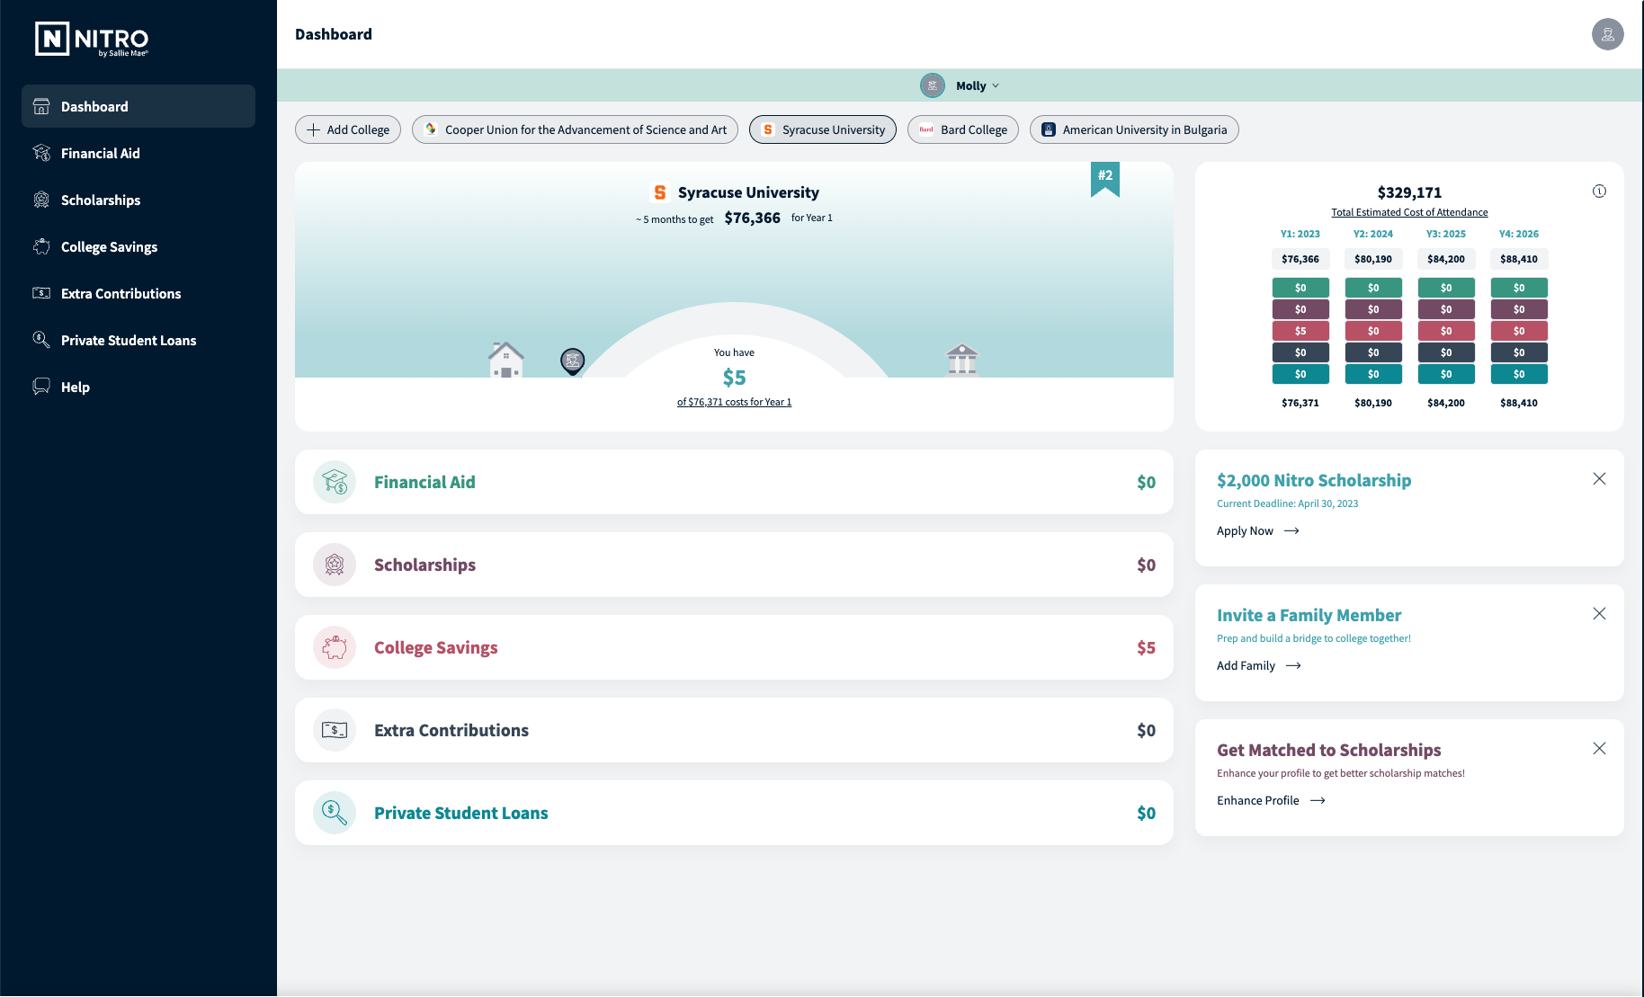Select the Syracuse University college tab
Viewport: 1644px width, 997px height.
[823, 129]
